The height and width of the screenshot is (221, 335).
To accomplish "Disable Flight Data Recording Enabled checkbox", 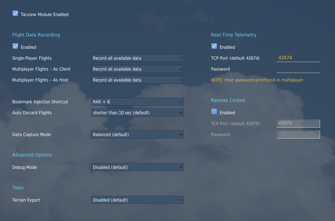I will click(x=15, y=46).
